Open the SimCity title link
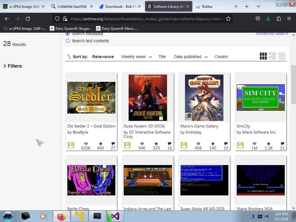The width and height of the screenshot is (296, 222). pos(243,126)
